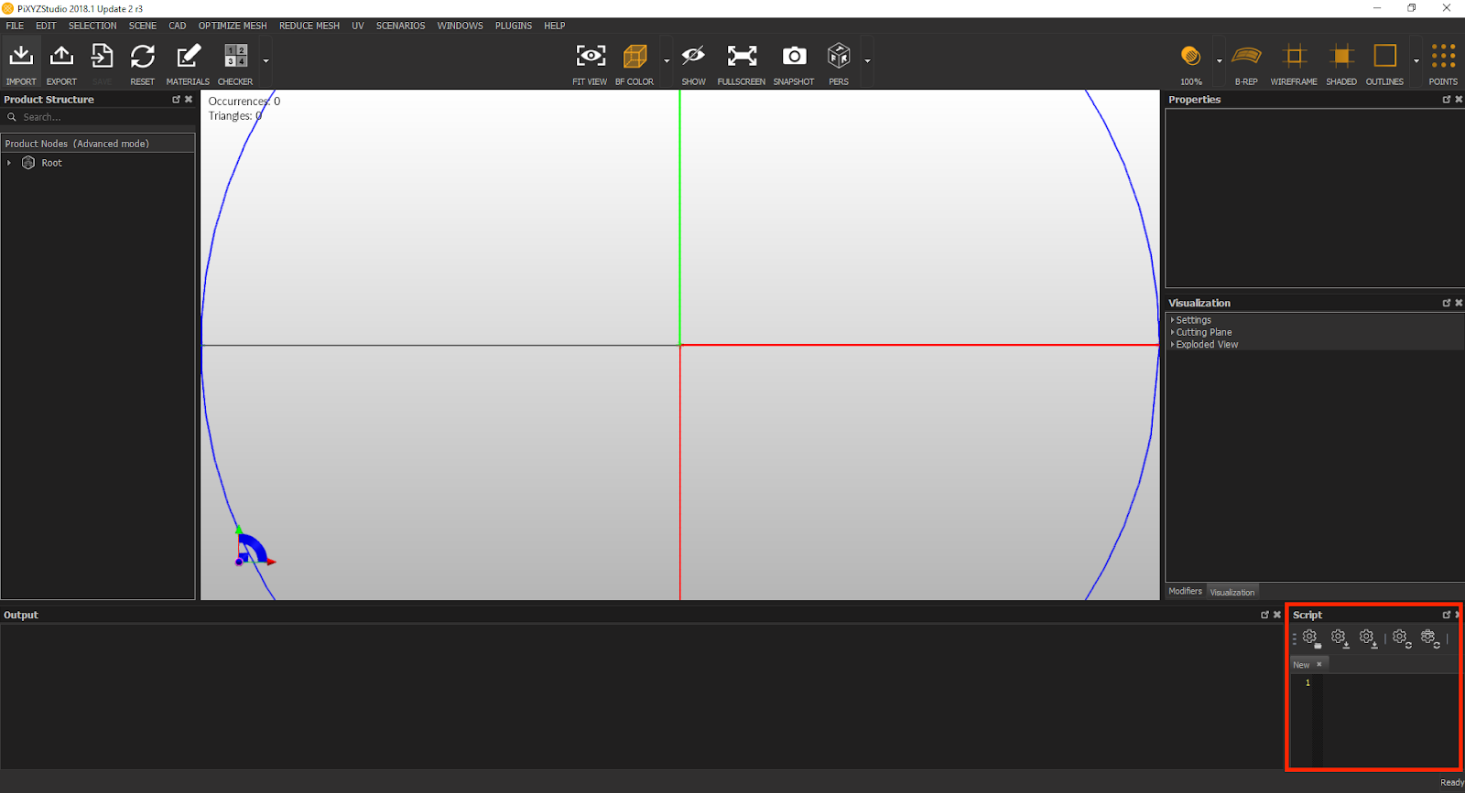Click the Product Structure search field
The height and width of the screenshot is (793, 1465).
(101, 117)
